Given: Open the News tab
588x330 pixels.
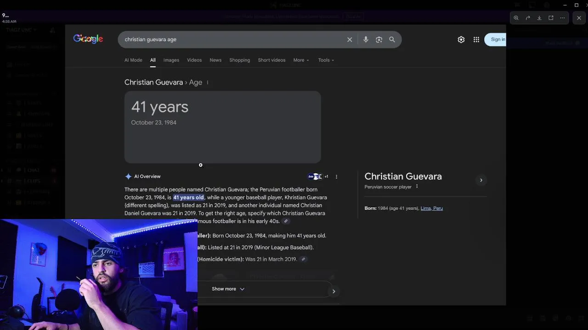Looking at the screenshot, I should coord(215,60).
